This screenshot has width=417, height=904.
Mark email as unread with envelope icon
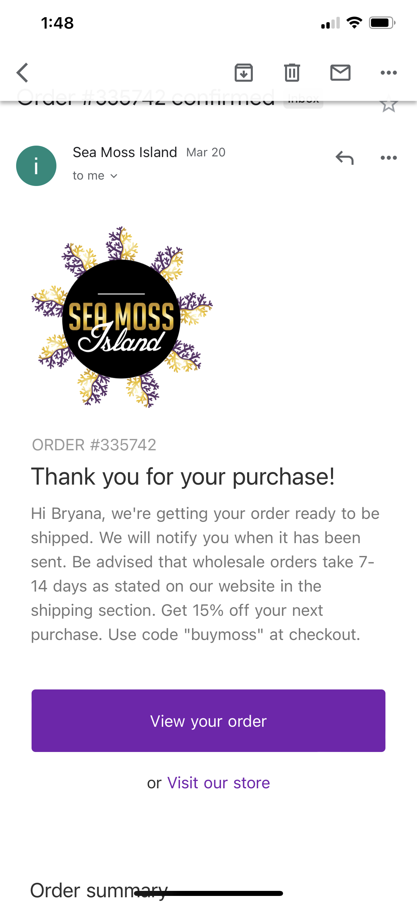pos(340,73)
